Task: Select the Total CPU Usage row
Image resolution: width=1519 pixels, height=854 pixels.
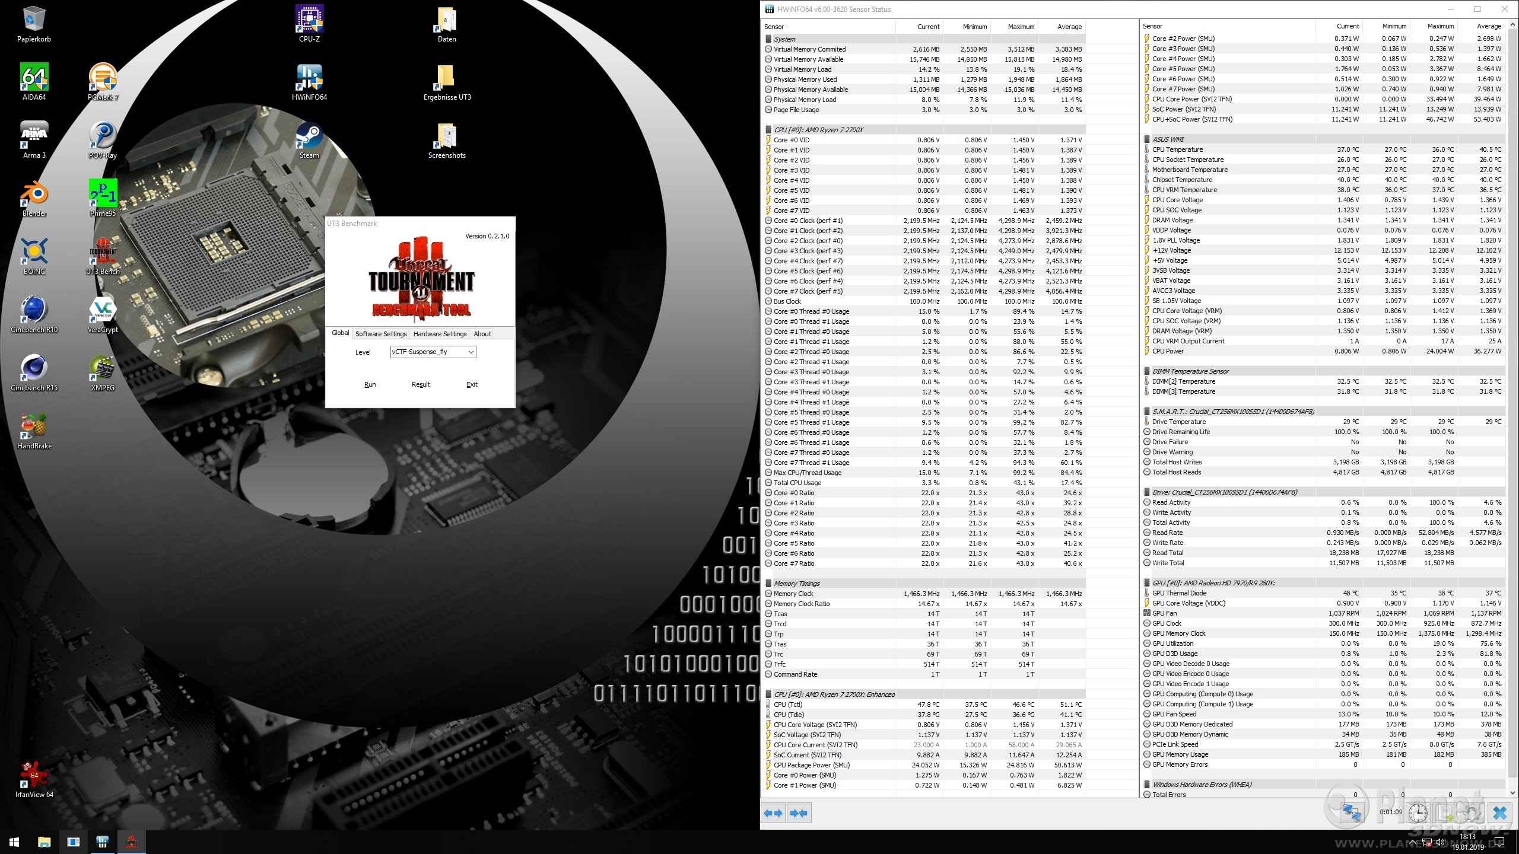Action: [x=924, y=483]
